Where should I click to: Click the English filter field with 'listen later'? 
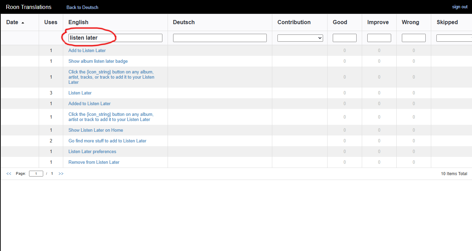click(115, 38)
